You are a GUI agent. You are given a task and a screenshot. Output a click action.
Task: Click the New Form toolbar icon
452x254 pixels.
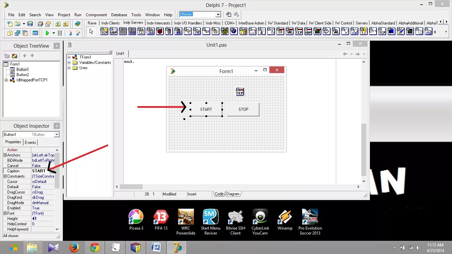(x=35, y=33)
